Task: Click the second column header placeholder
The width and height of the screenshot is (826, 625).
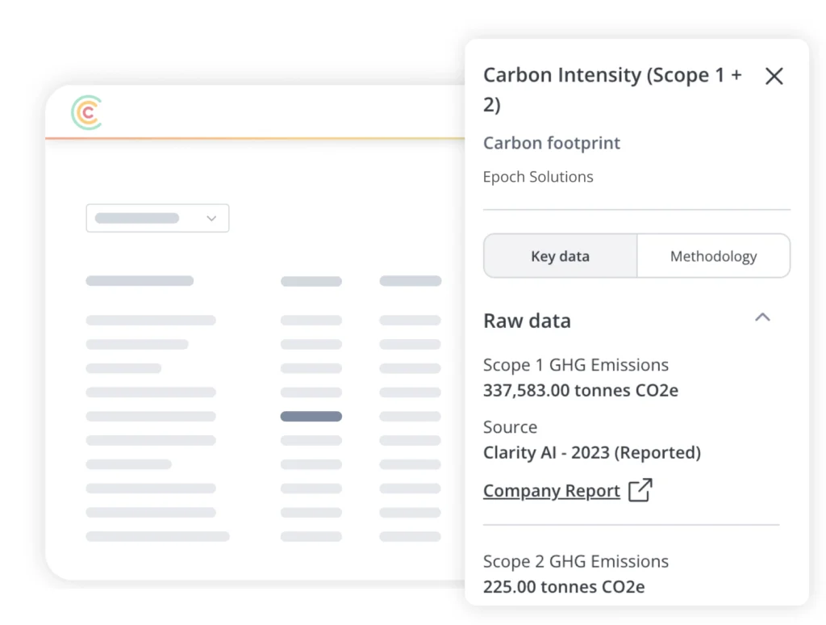Action: (311, 281)
